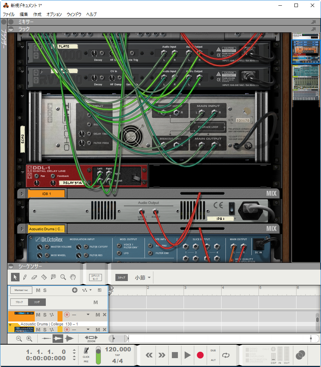Choose the largest waveform zoom mode
This screenshot has height=367, width=321.
[x=69, y=339]
